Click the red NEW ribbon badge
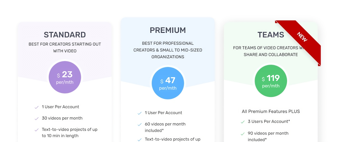337x142 pixels. click(x=302, y=37)
